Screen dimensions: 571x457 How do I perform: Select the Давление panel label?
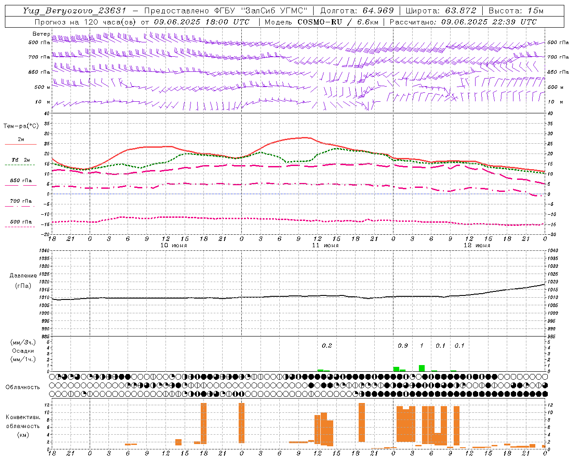point(23,276)
